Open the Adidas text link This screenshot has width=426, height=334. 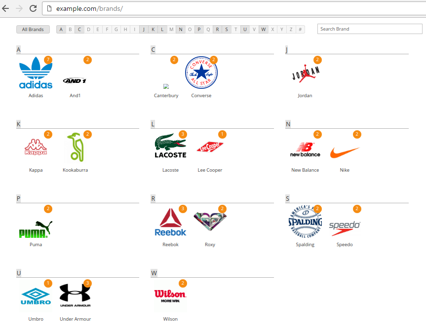click(36, 96)
